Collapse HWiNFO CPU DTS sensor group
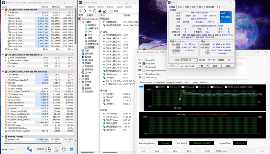The height and width of the screenshot is (154, 270). coord(3,55)
